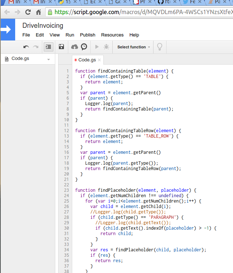Click line number 23 in the gutter
This screenshot has height=273, width=233.
point(66,190)
